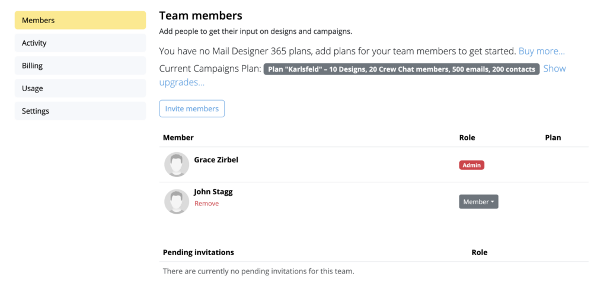Open the Billing section
This screenshot has height=296, width=607.
(x=80, y=66)
